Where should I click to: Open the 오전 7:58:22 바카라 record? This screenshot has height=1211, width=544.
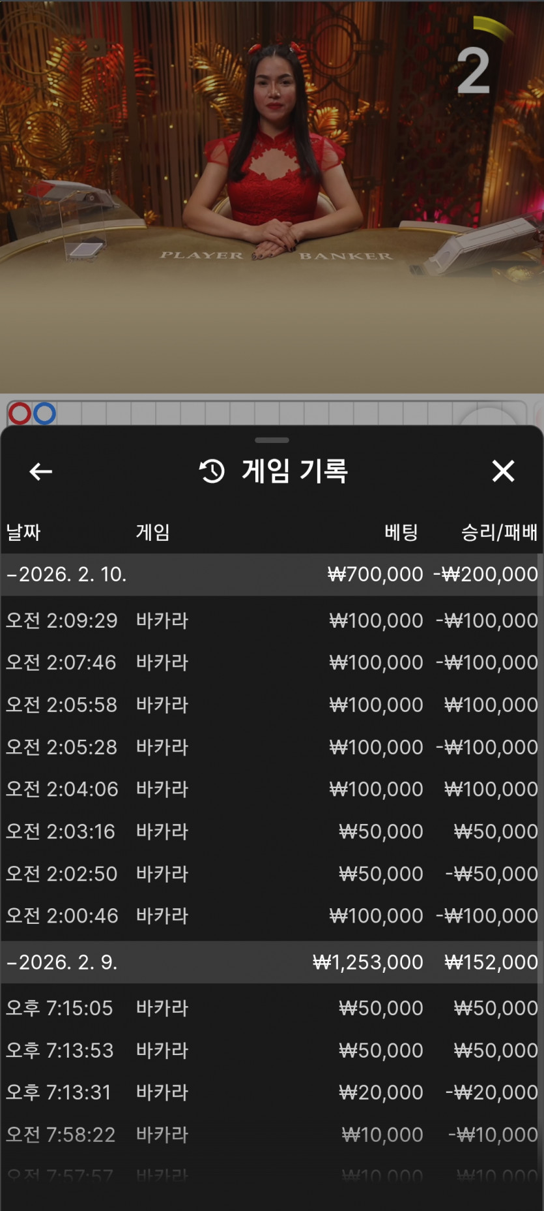click(272, 1135)
